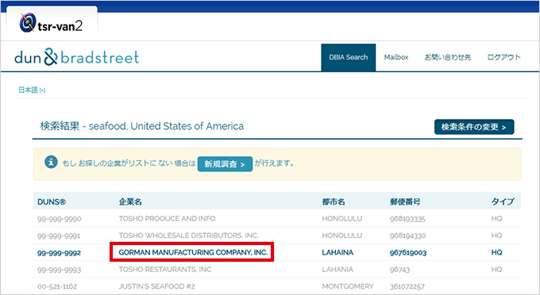Image resolution: width=540 pixels, height=295 pixels.
Task: Select TOSHO RESTAURANTS, INC
Action: click(x=165, y=269)
